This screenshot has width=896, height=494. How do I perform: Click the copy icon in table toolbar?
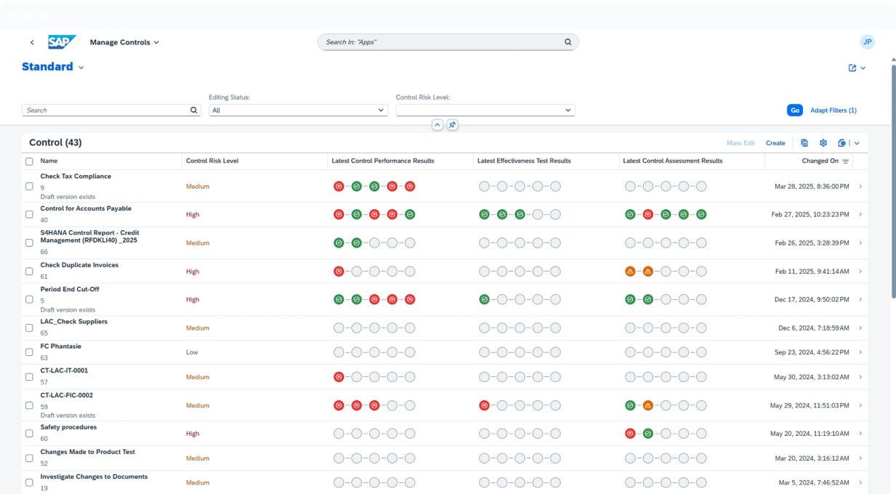[804, 143]
